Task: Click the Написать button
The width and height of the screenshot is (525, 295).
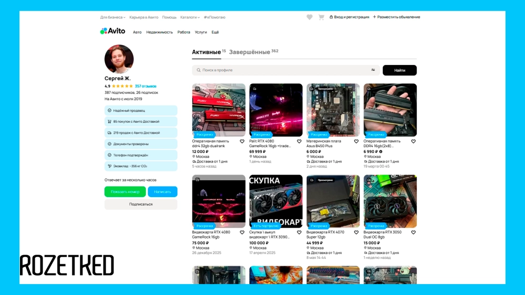Action: (163, 192)
